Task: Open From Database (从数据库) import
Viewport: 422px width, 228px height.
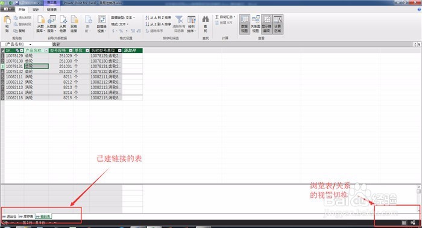Action: click(x=40, y=23)
